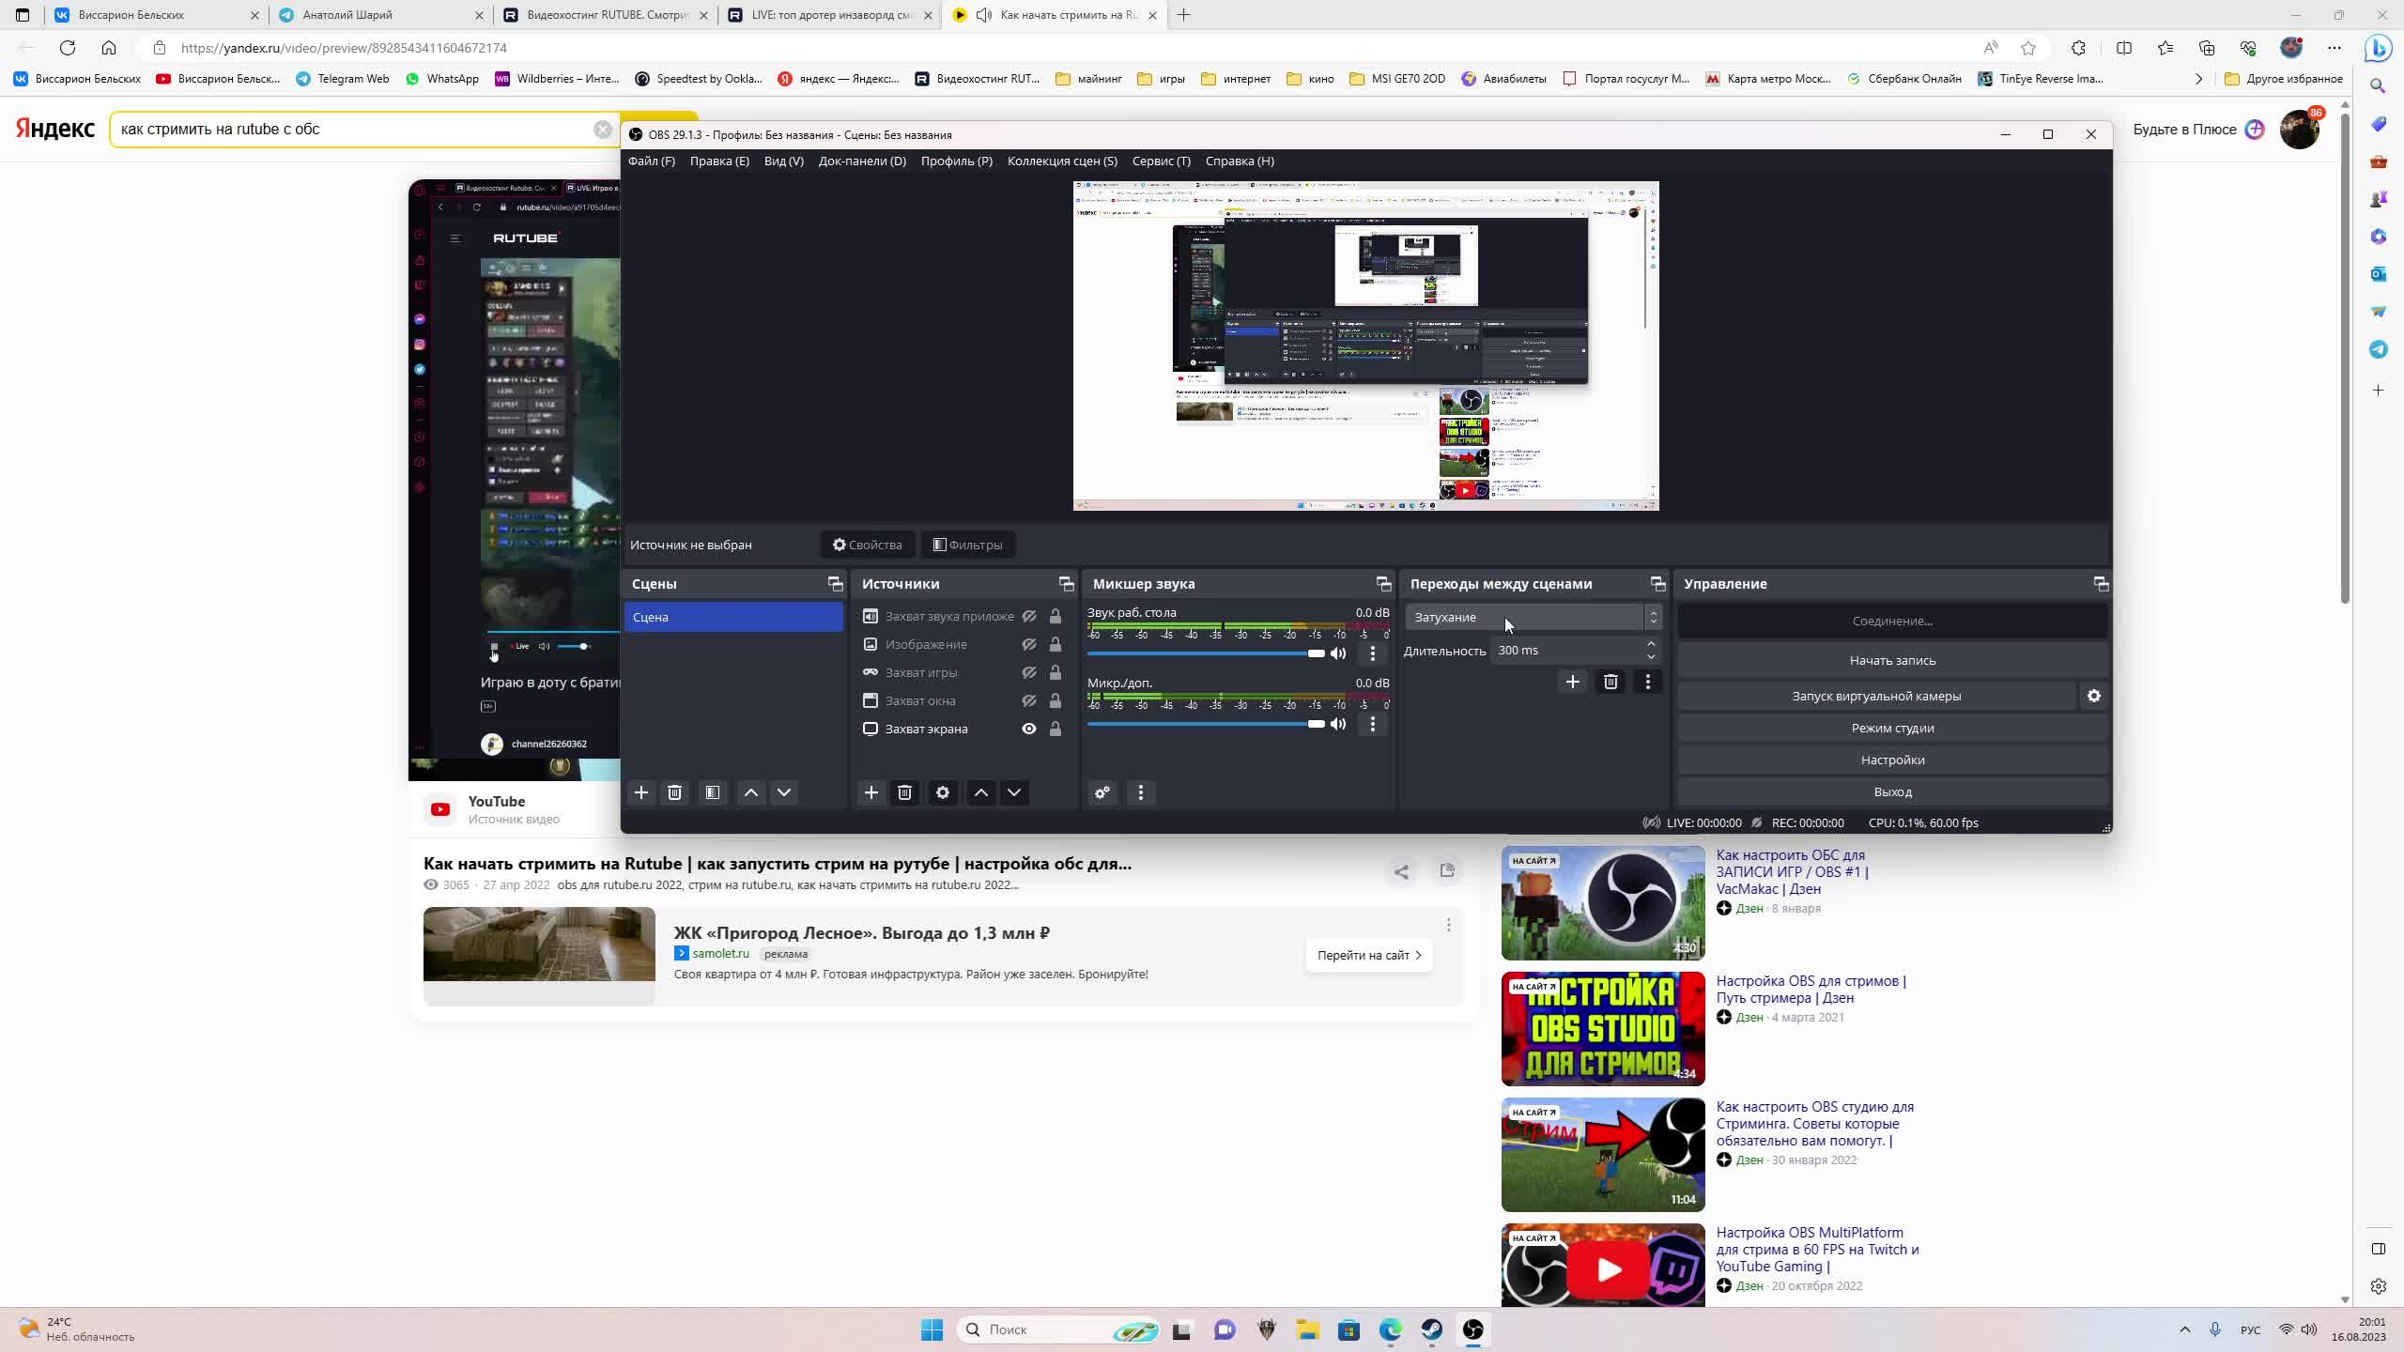The image size is (2404, 1352).
Task: Click the Начать запись button
Action: click(1891, 660)
